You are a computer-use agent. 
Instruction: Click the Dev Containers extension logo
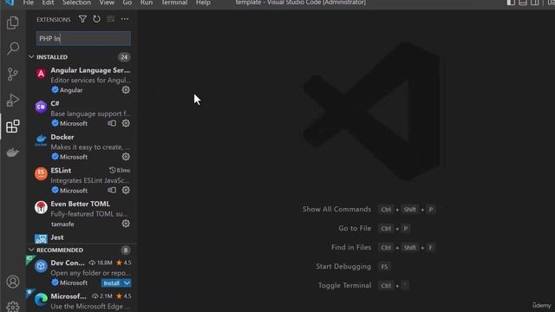[41, 266]
